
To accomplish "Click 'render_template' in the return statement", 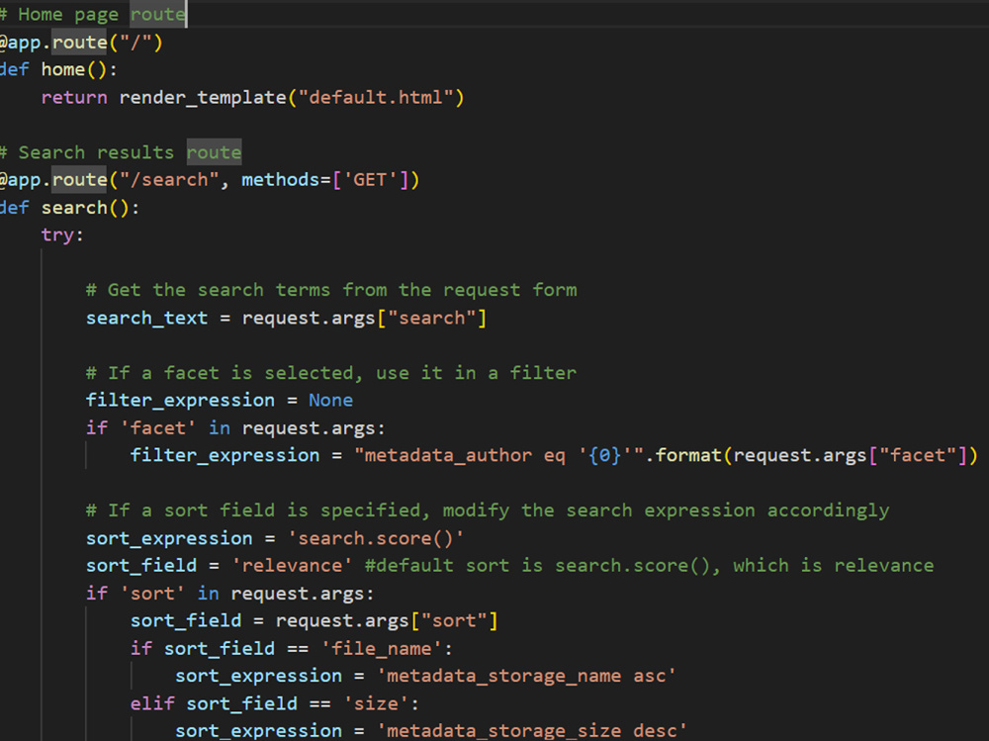I will pyautogui.click(x=203, y=97).
